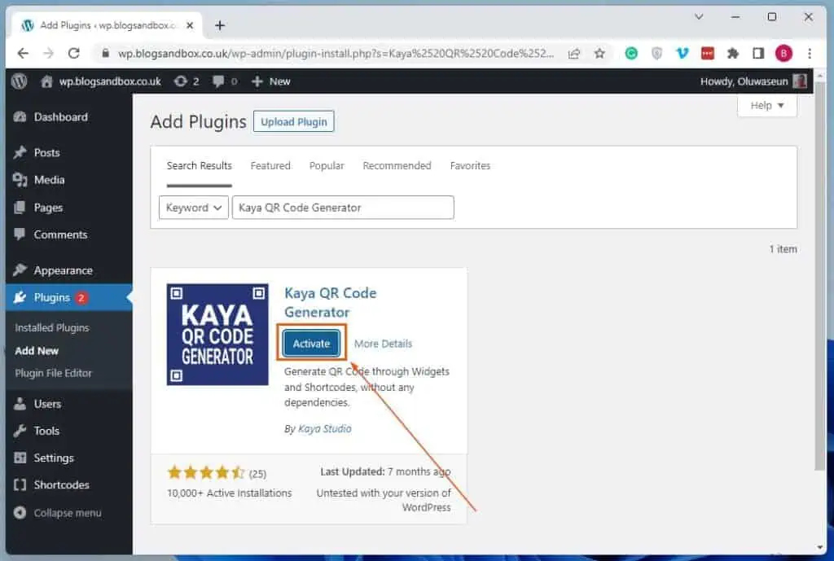The width and height of the screenshot is (834, 561).
Task: Open the Media library sidebar icon
Action: pos(19,180)
